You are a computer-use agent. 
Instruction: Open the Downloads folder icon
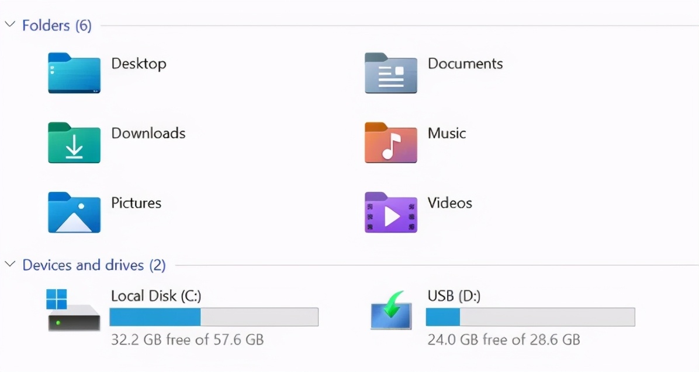coord(74,143)
